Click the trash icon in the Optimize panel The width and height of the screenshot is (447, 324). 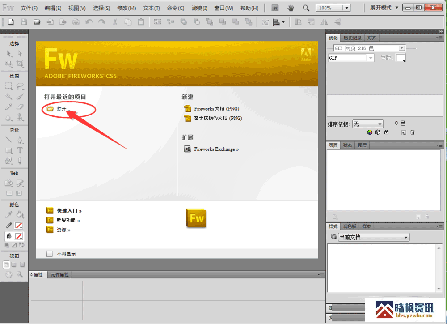tap(413, 132)
